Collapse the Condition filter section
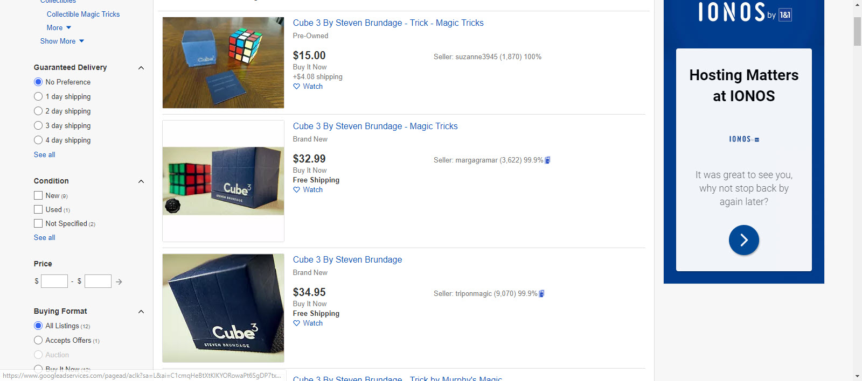862x381 pixels. click(141, 181)
